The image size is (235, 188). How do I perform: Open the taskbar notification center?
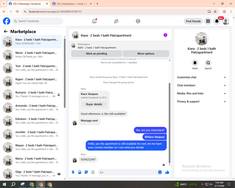pyautogui.click(x=229, y=184)
